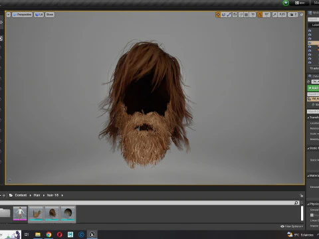Viewport: 319px width, 239px height.
Task: Go to the hair-18 breadcrumb folder
Action: click(x=53, y=195)
